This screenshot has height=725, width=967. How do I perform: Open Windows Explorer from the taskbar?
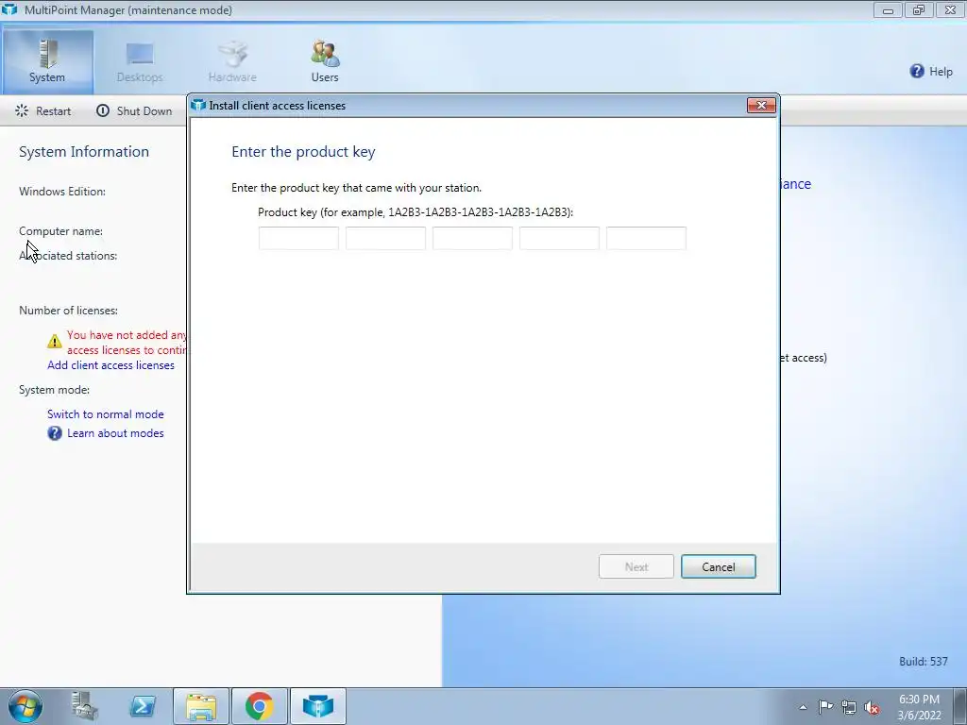click(201, 706)
